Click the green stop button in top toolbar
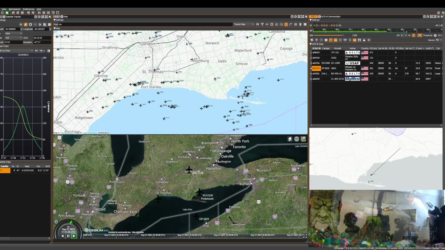 pos(7,13)
